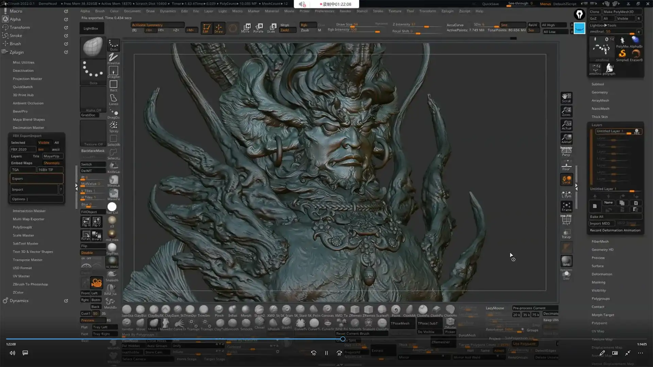Expand the Geometry subpalette
This screenshot has width=653, height=367.
(x=600, y=92)
